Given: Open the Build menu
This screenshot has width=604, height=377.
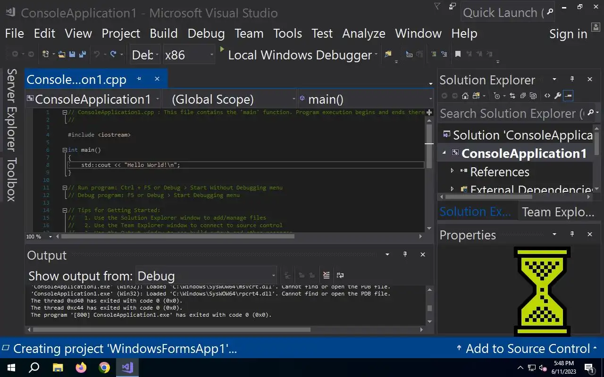Looking at the screenshot, I should pos(164,33).
